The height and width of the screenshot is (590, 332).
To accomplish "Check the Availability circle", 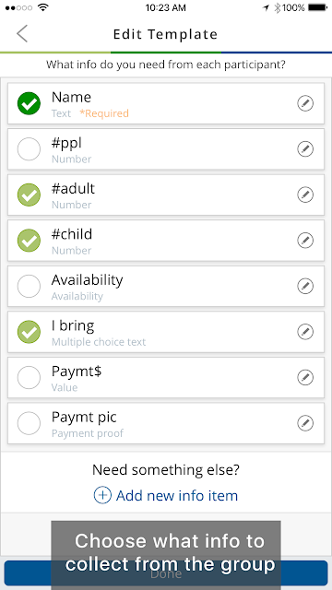I will [29, 286].
